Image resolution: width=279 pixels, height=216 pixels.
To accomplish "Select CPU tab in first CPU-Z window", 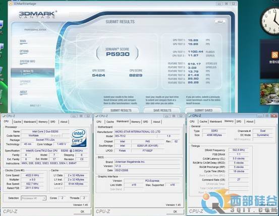I will [x=6, y=121].
